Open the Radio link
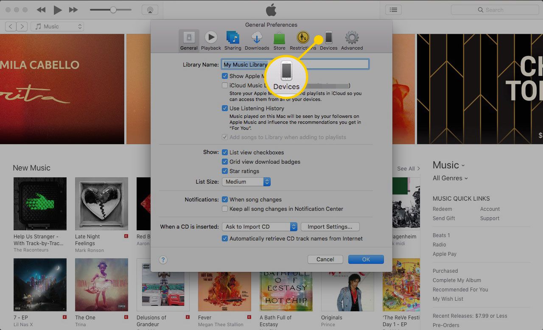Image resolution: width=543 pixels, height=330 pixels. (439, 244)
